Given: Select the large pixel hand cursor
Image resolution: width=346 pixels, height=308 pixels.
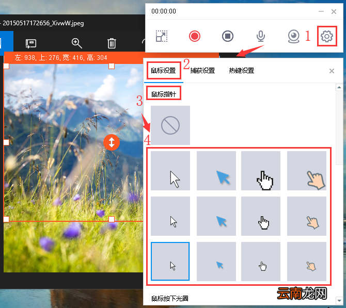Looking at the screenshot, I should pyautogui.click(x=261, y=171).
